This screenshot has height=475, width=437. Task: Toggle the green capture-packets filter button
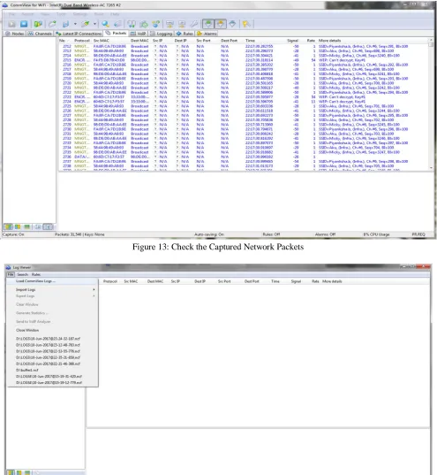click(x=208, y=24)
